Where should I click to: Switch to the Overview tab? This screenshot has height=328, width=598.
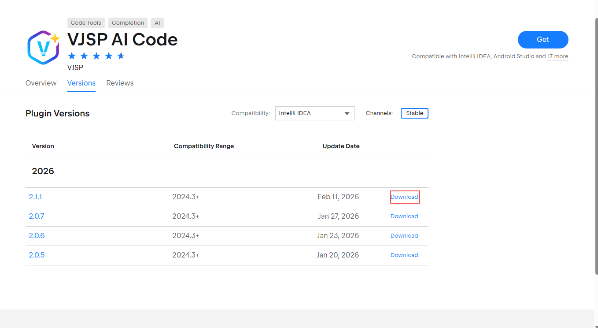pos(41,83)
